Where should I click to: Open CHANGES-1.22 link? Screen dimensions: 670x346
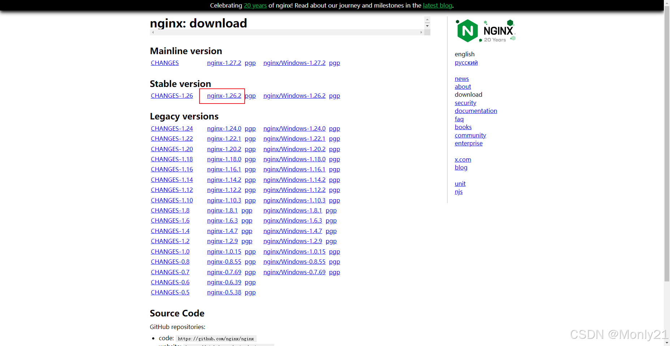click(x=172, y=139)
